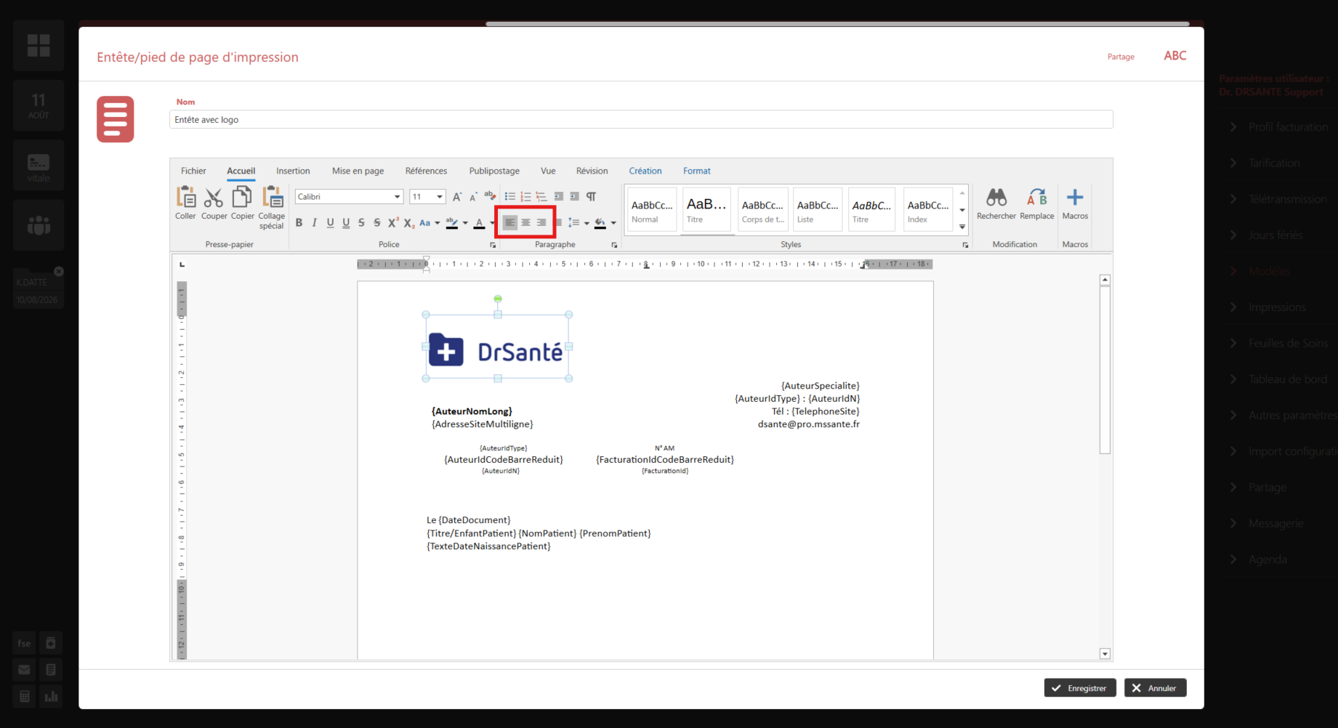Viewport: 1338px width, 728px height.
Task: Justify text alignment
Action: point(558,223)
